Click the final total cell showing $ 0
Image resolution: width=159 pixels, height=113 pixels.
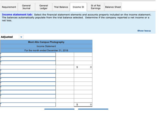click(83, 105)
